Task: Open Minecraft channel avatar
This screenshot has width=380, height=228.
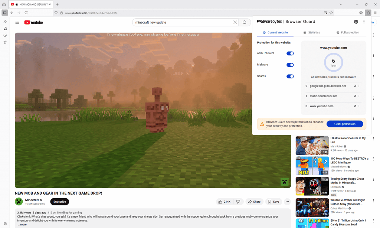Action: pos(19,201)
